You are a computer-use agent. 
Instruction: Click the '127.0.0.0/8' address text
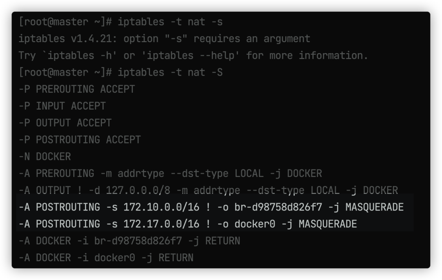coord(138,190)
